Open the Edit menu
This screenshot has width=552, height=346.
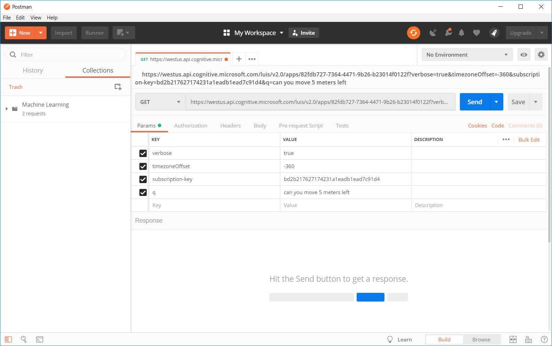[x=20, y=18]
